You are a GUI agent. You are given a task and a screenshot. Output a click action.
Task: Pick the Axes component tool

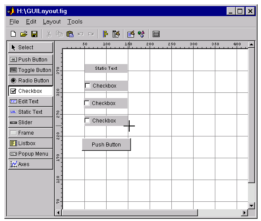point(30,164)
